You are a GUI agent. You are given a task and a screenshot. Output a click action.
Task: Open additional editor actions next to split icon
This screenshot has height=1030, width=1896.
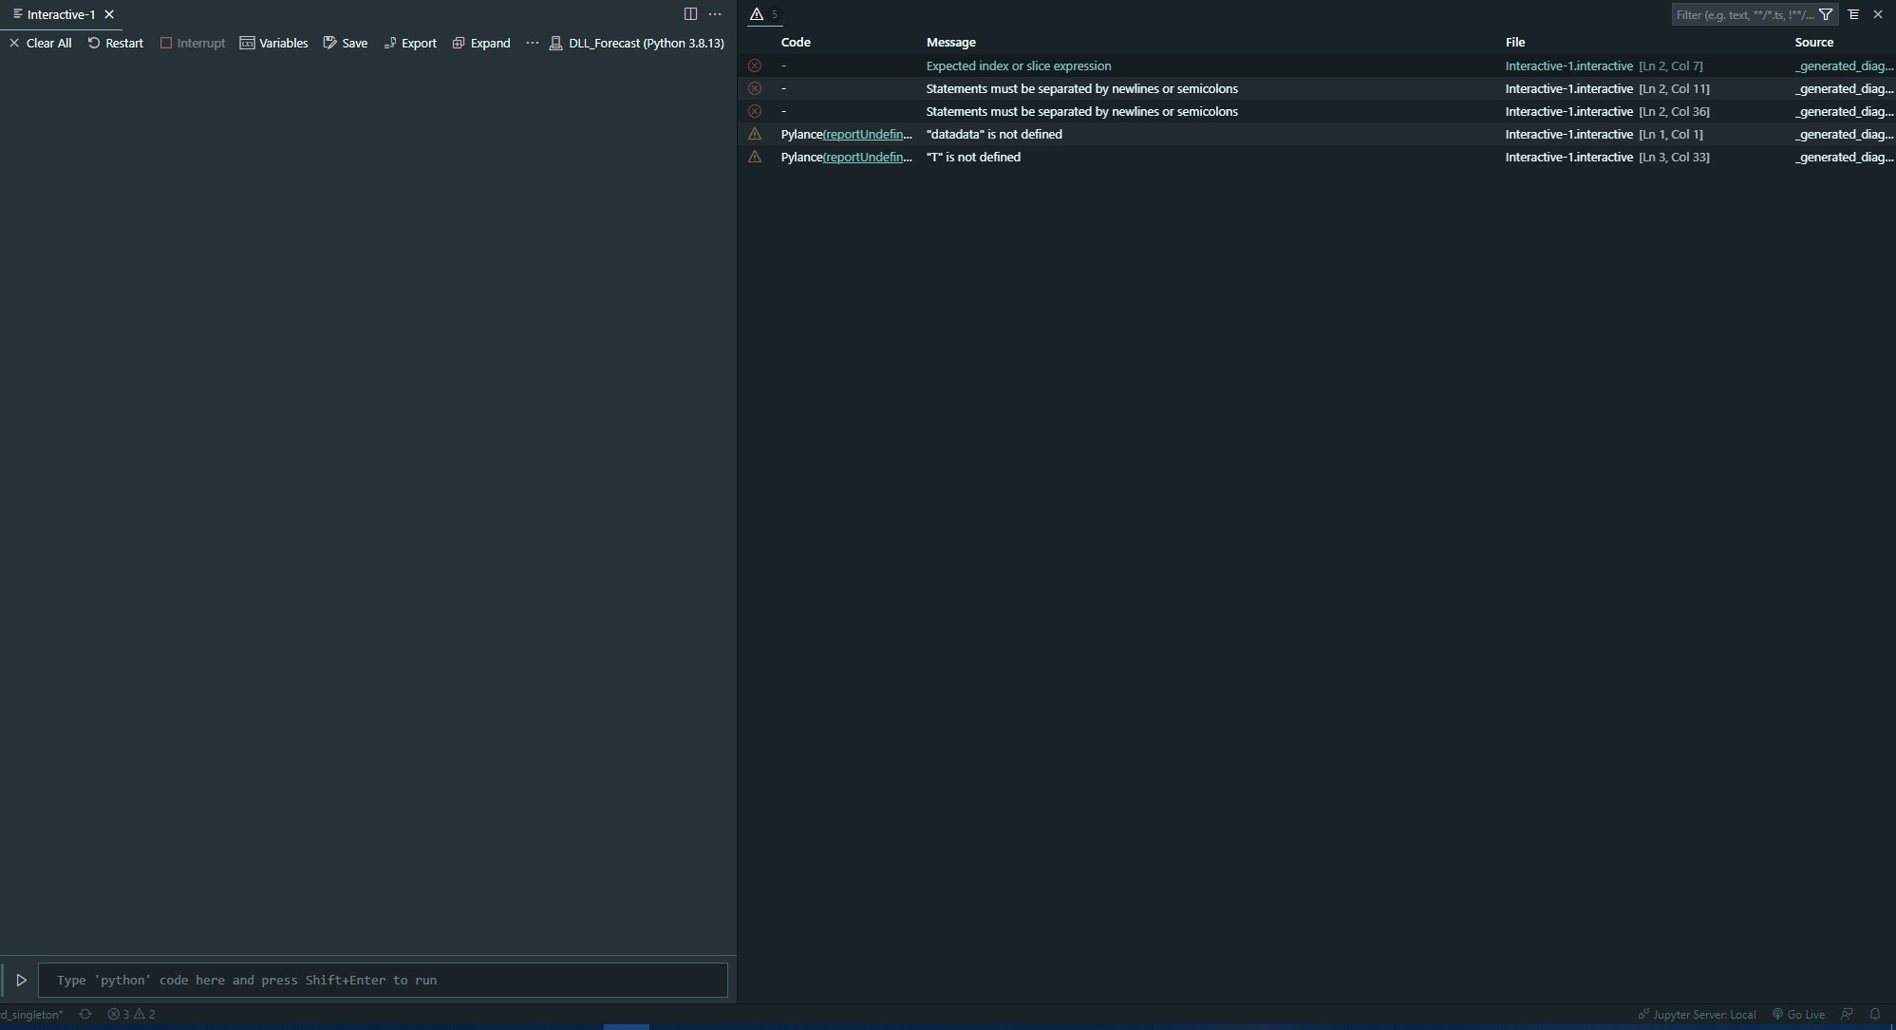pos(716,14)
